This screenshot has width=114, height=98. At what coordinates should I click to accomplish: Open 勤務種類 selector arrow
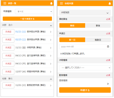click(x=108, y=84)
